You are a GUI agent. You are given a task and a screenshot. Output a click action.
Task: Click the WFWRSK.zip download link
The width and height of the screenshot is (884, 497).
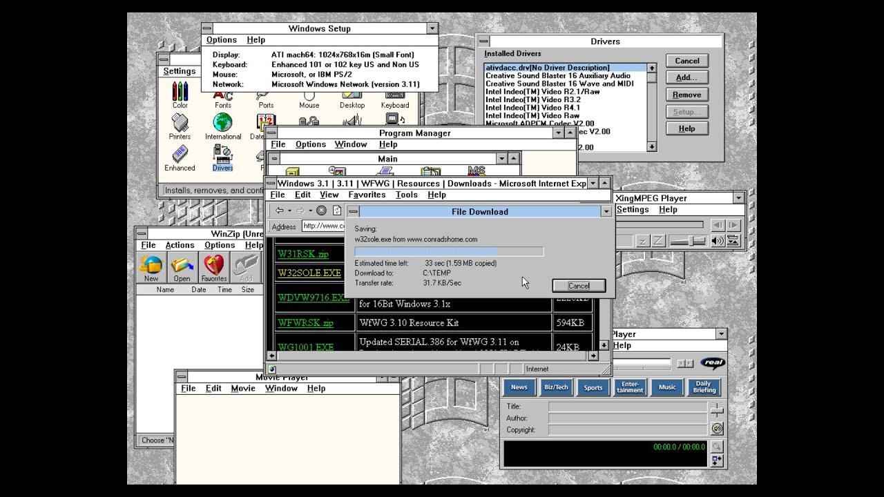pos(305,323)
